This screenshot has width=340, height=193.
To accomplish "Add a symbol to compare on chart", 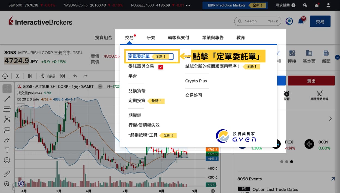I will (5, 76).
